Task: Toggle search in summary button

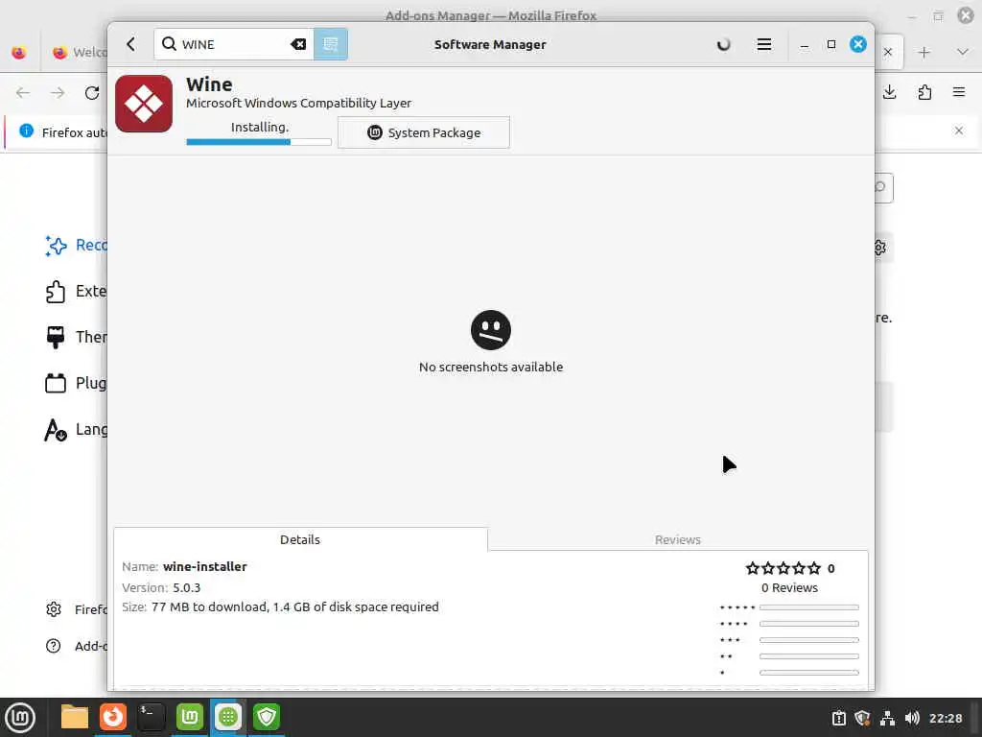Action: click(331, 44)
